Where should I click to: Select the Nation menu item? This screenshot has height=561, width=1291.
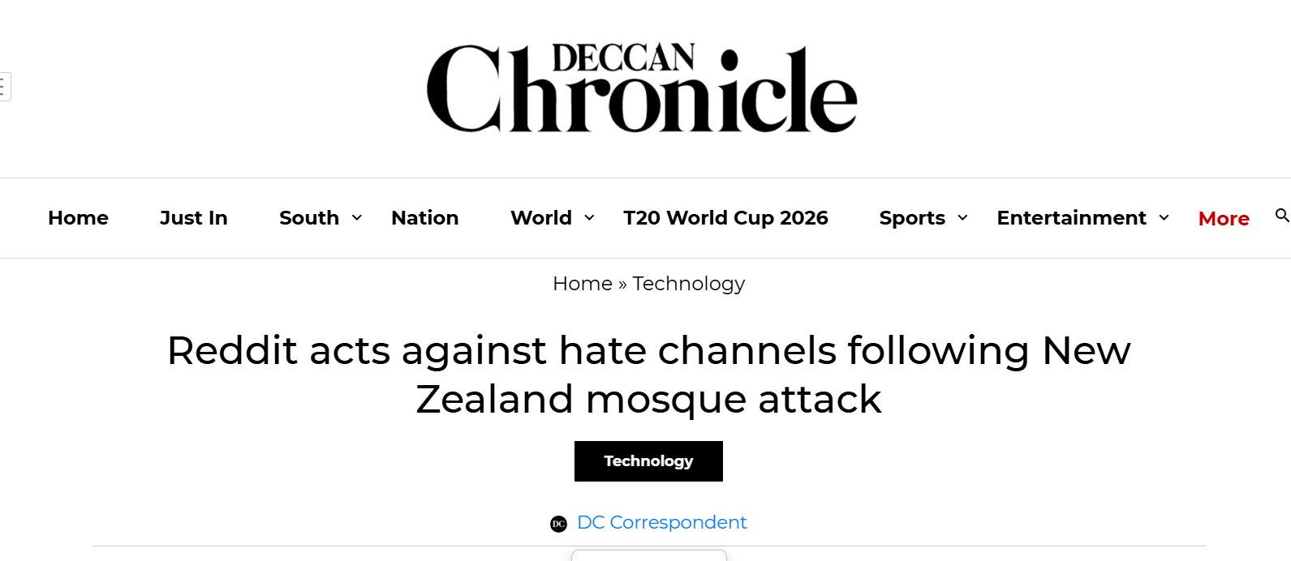(424, 218)
